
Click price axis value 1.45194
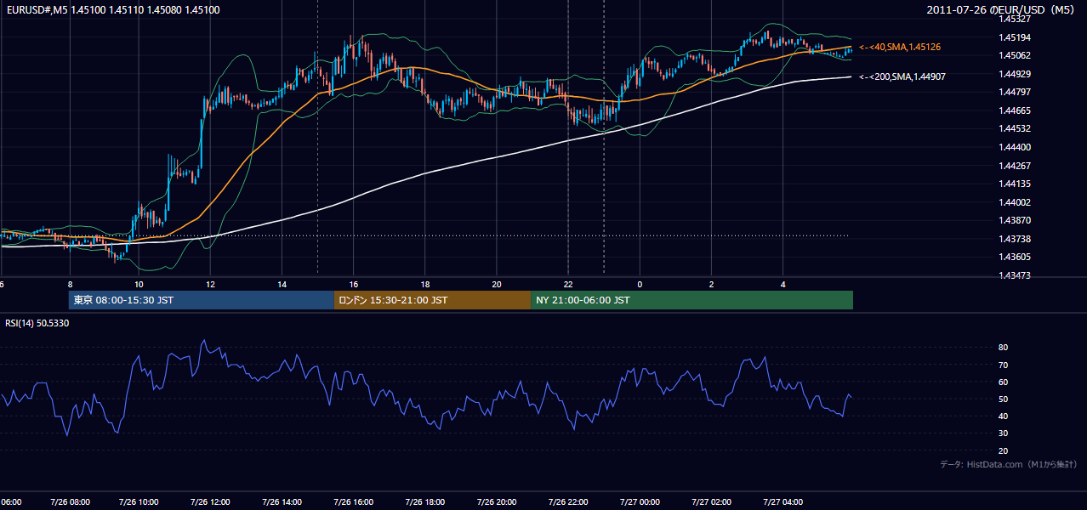[x=1015, y=37]
